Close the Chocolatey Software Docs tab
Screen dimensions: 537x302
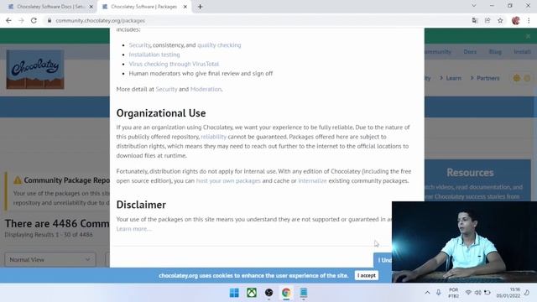[91, 7]
